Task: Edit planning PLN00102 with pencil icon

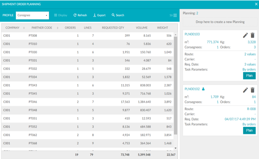Action: [245, 90]
